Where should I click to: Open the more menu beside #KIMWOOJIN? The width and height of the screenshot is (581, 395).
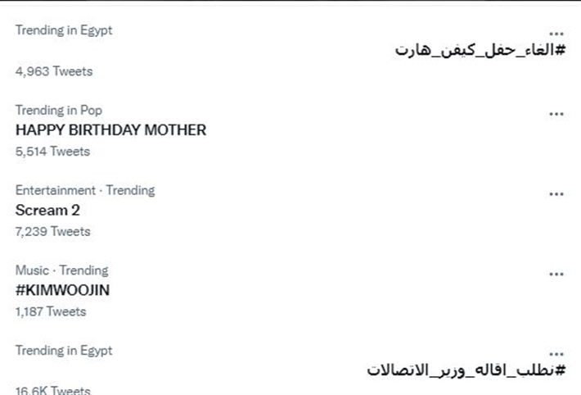[556, 274]
